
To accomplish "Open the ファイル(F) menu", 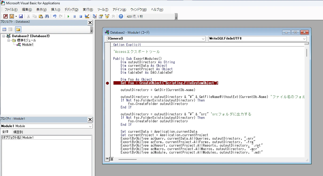I will (x=11, y=10).
